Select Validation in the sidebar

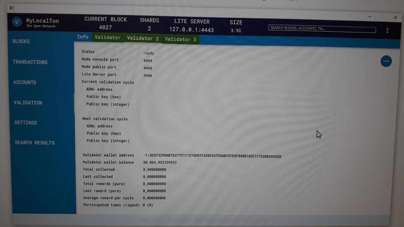(x=28, y=102)
